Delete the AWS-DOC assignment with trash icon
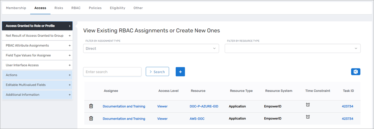Viewport: 374px width, 129px height. pos(91,118)
